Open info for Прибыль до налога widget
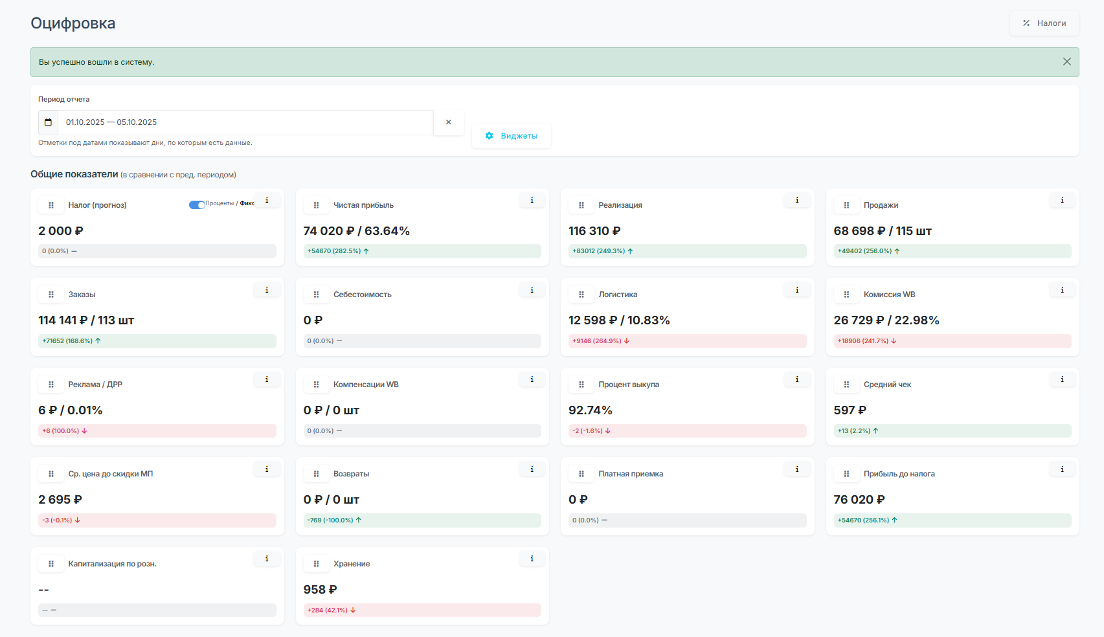The height and width of the screenshot is (637, 1104). coord(1062,469)
